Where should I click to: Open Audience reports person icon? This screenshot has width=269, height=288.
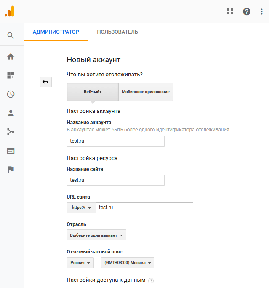coord(11,113)
